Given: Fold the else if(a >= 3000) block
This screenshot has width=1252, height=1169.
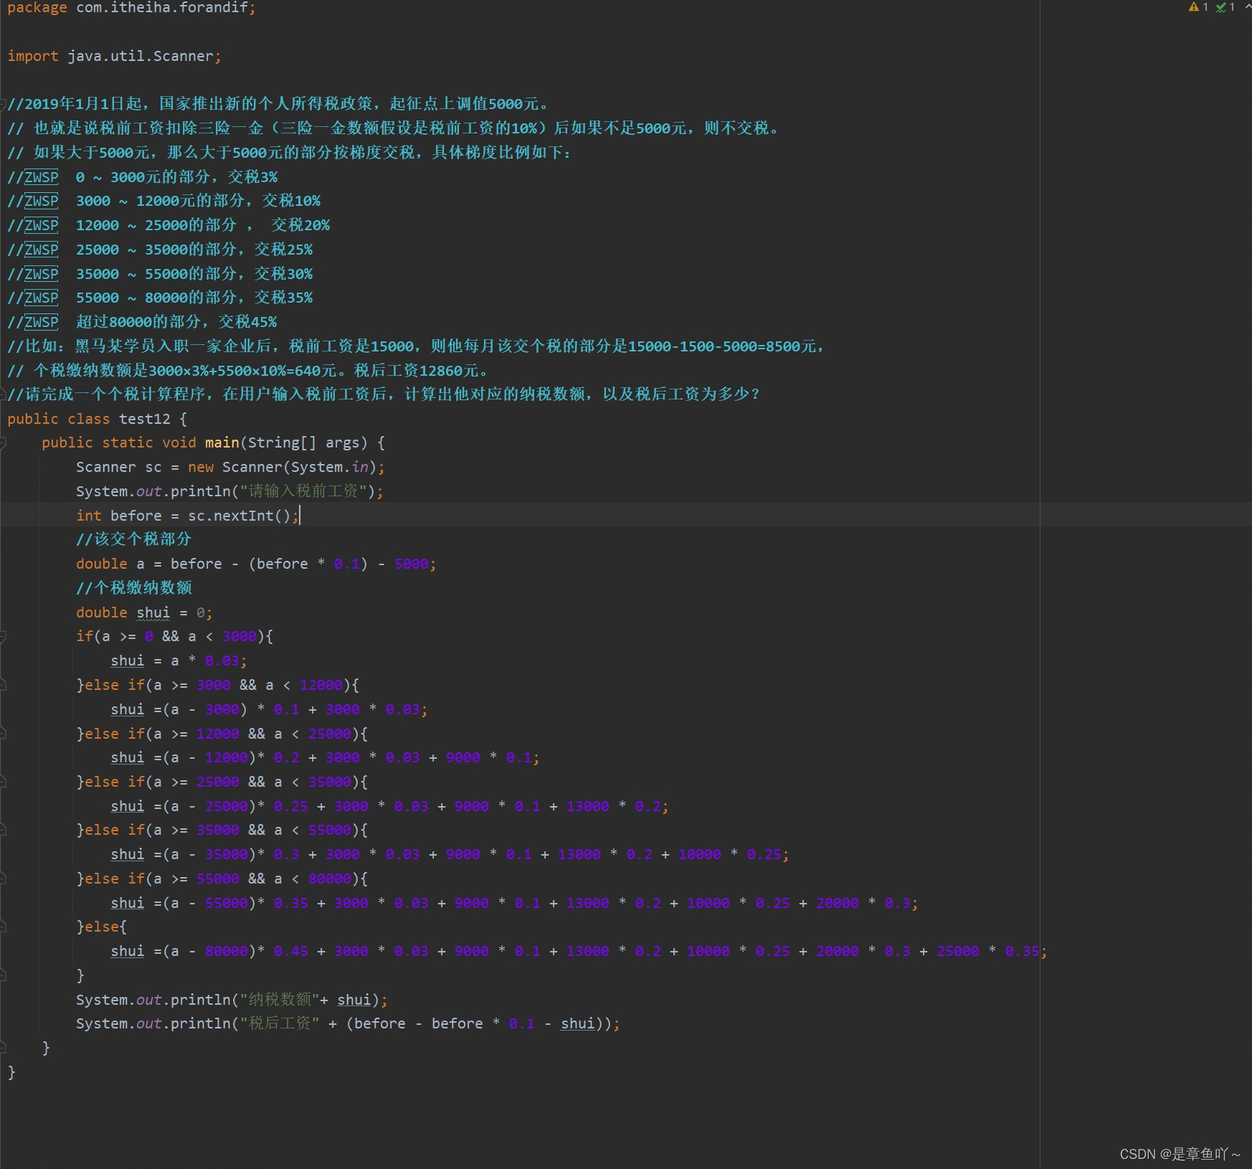Looking at the screenshot, I should (x=3, y=685).
